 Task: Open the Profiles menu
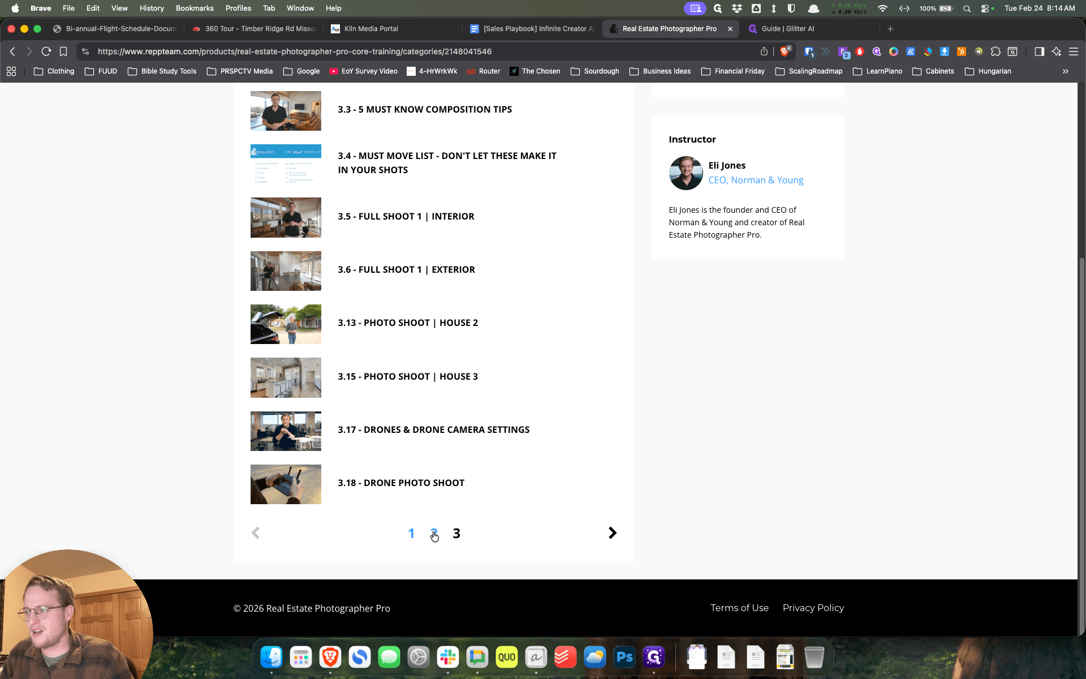238,8
